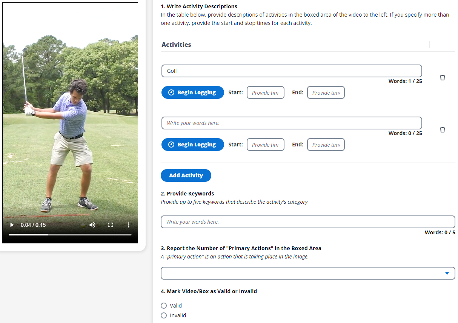Enter fullscreen mode for the video
The image size is (458, 323).
[111, 225]
